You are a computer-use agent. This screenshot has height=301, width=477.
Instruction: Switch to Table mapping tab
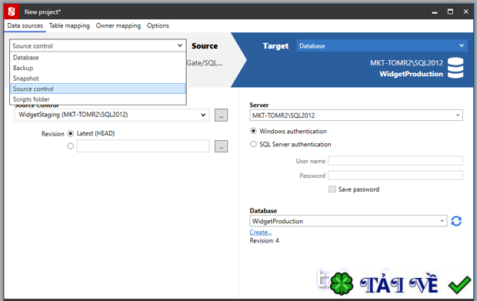coord(69,25)
